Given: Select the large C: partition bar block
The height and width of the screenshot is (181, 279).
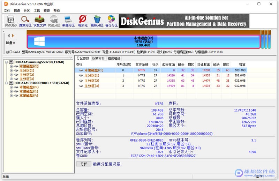Looking at the screenshot, I should click(x=144, y=42).
